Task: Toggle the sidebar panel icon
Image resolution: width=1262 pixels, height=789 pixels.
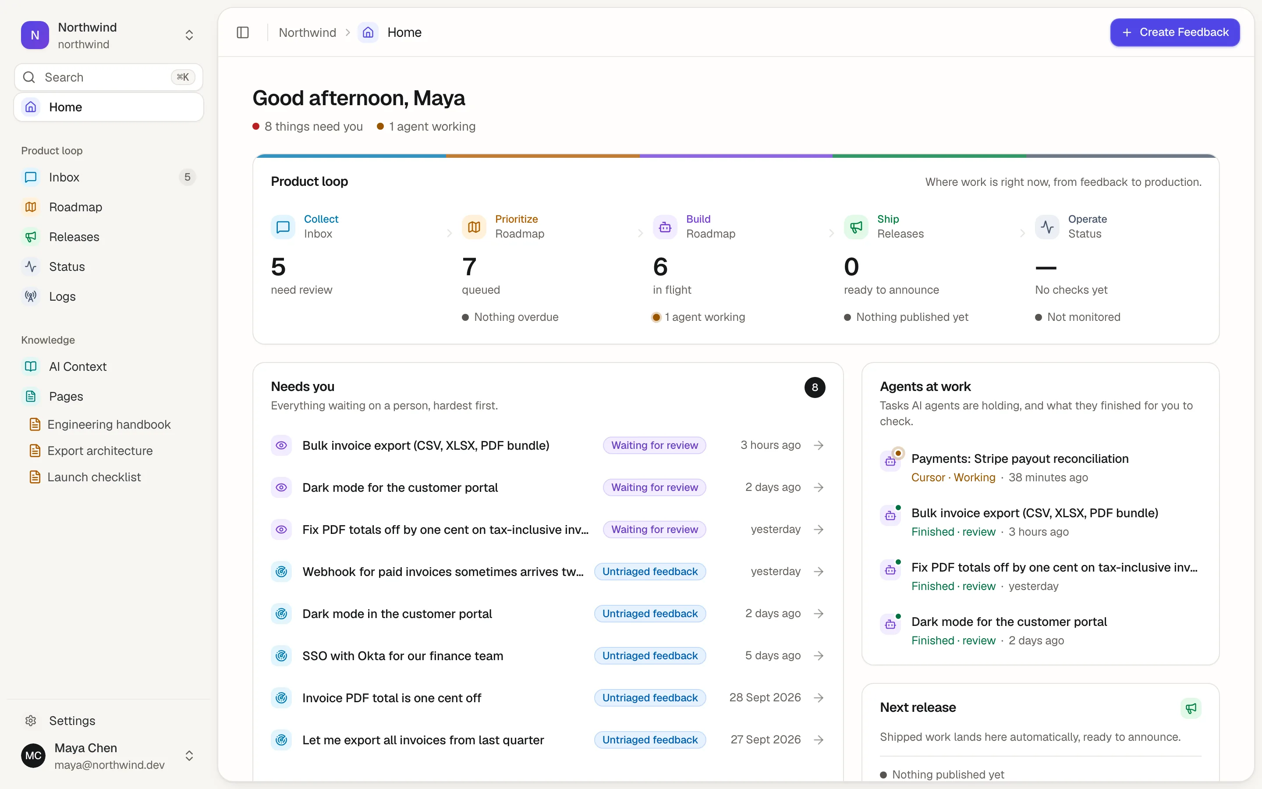Action: tap(242, 32)
